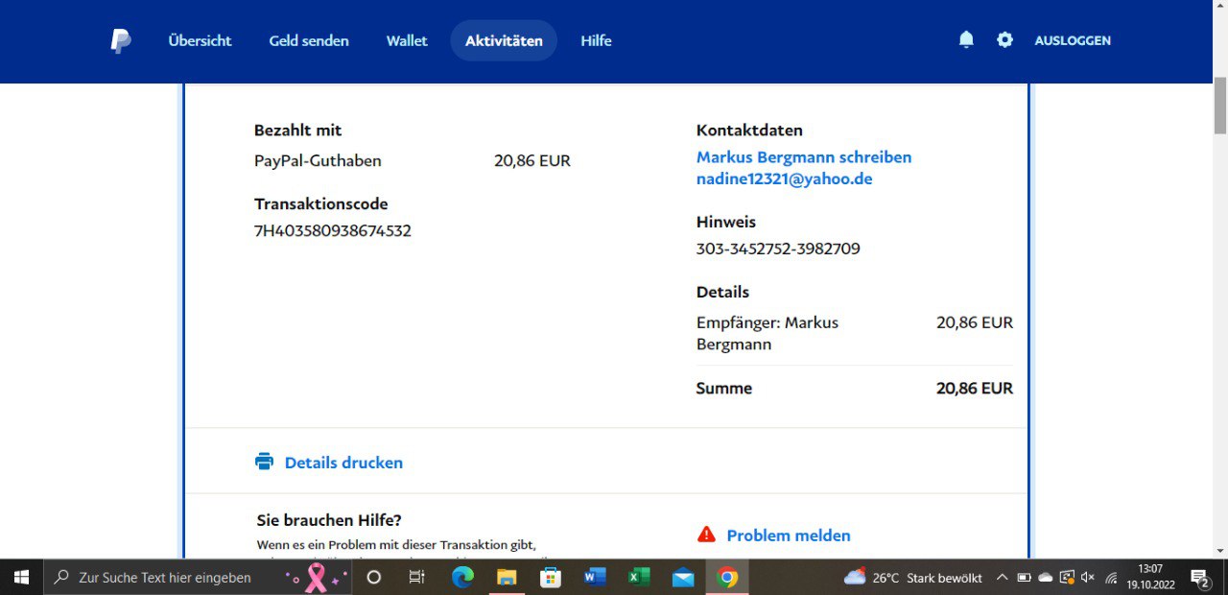Open Word from the taskbar
The height and width of the screenshot is (595, 1228).
coord(595,577)
